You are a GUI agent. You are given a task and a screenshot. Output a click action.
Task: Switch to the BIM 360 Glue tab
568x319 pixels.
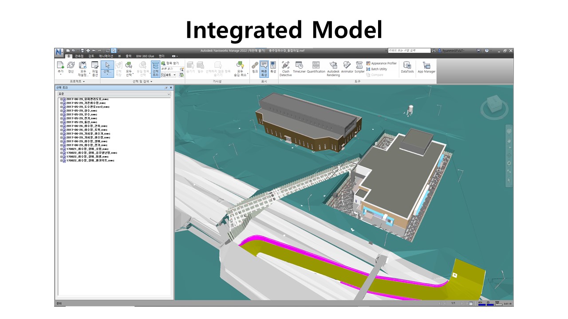point(145,56)
